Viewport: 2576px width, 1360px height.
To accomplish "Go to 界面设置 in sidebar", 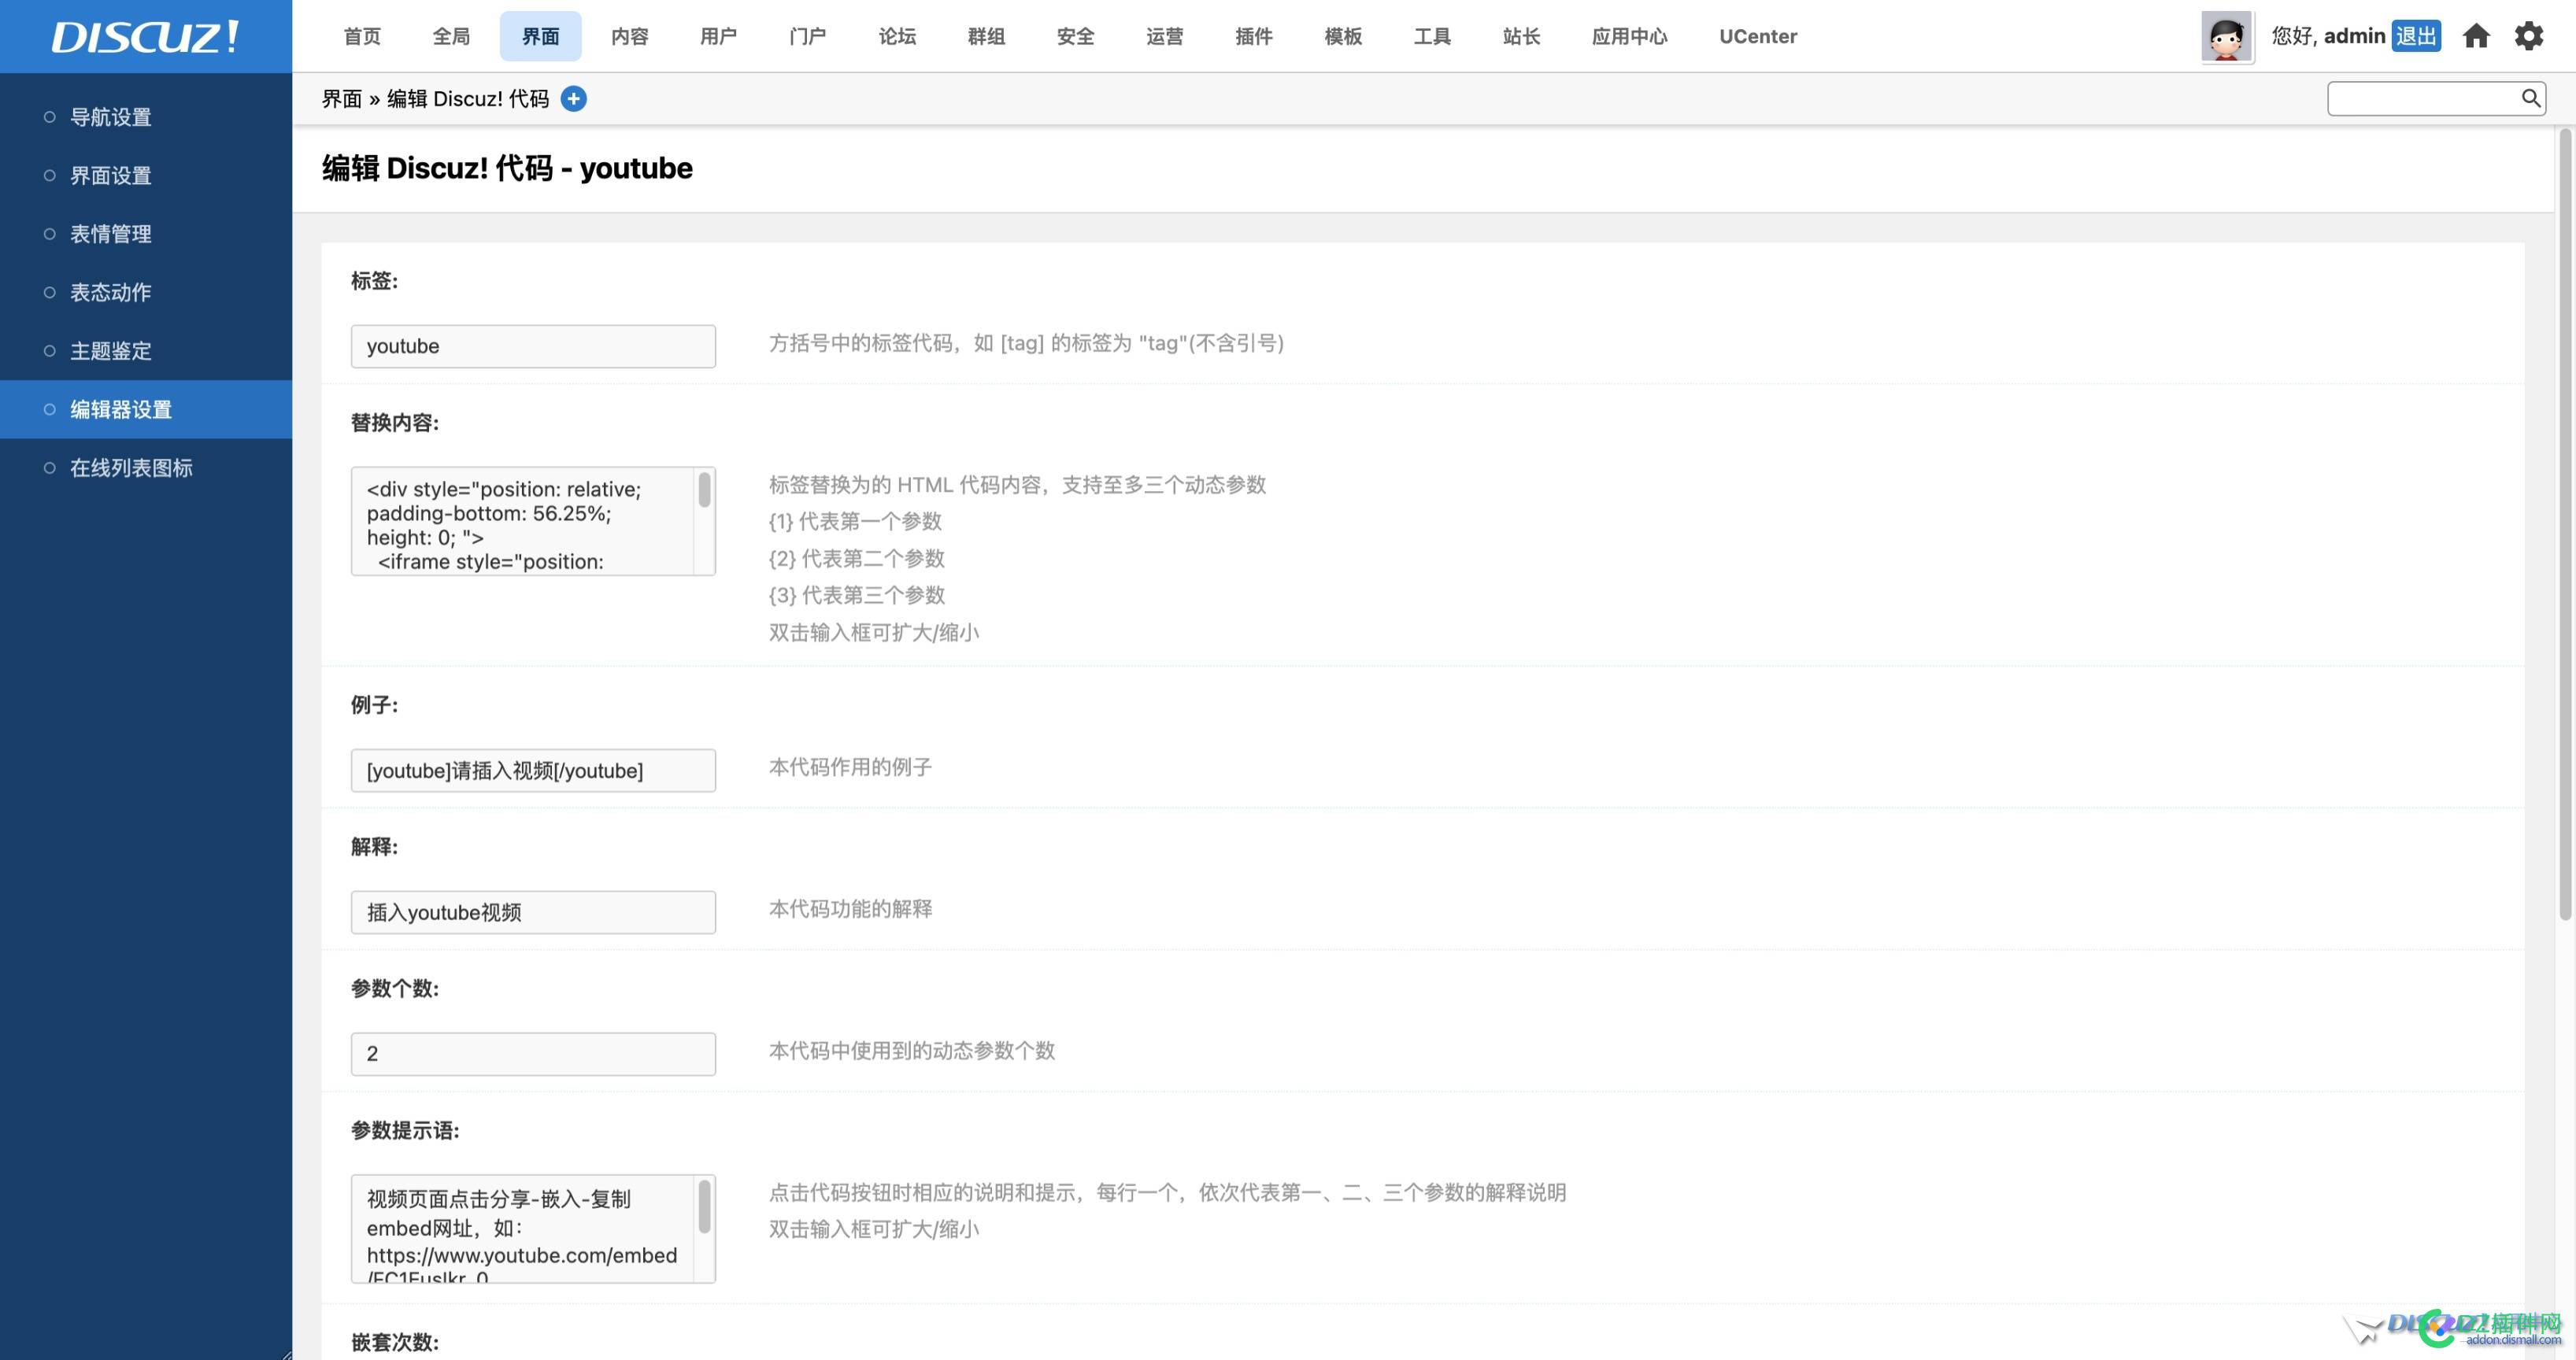I will coord(146,175).
